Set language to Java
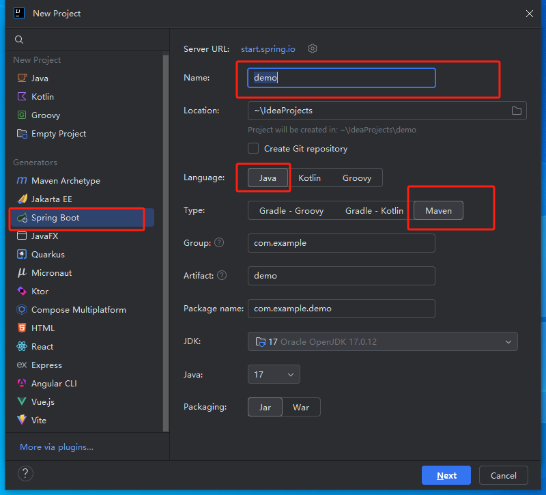This screenshot has height=495, width=546. click(x=268, y=178)
